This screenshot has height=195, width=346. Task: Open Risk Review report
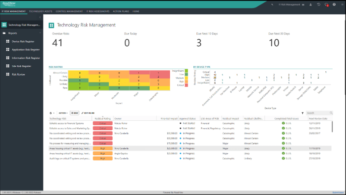(18, 75)
